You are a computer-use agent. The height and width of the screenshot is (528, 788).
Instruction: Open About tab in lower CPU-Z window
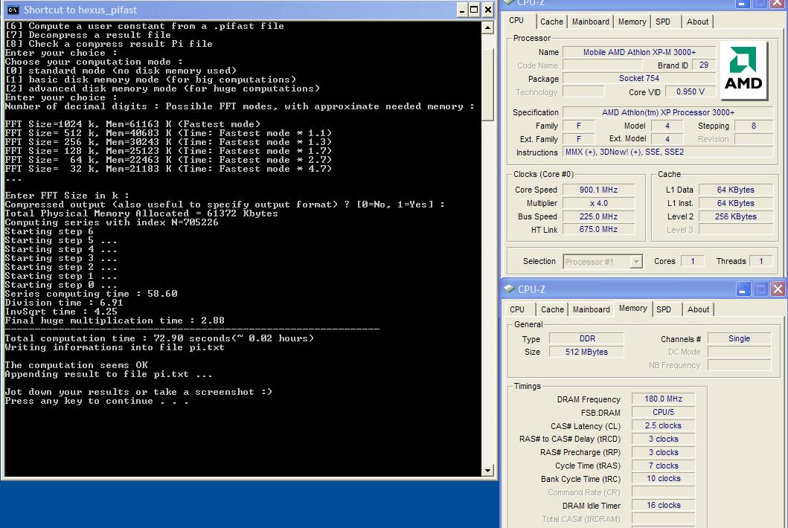click(699, 309)
